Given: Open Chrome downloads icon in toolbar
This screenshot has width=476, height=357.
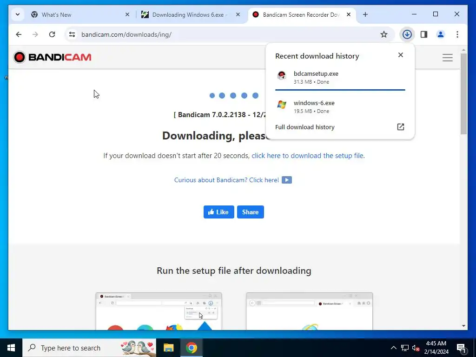Looking at the screenshot, I should [x=407, y=34].
